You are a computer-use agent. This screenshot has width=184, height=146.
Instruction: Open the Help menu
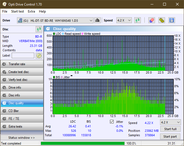pos(42,11)
